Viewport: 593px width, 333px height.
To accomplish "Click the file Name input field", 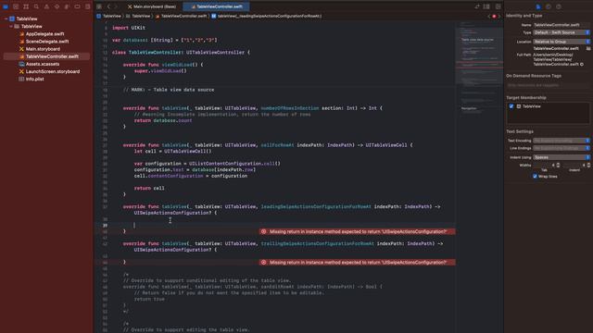I will pos(561,25).
